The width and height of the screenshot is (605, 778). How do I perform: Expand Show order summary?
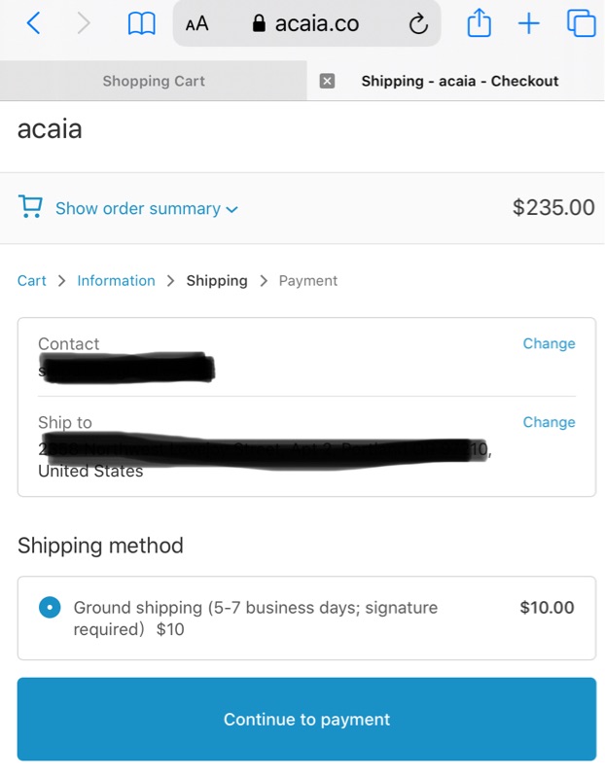pyautogui.click(x=138, y=208)
